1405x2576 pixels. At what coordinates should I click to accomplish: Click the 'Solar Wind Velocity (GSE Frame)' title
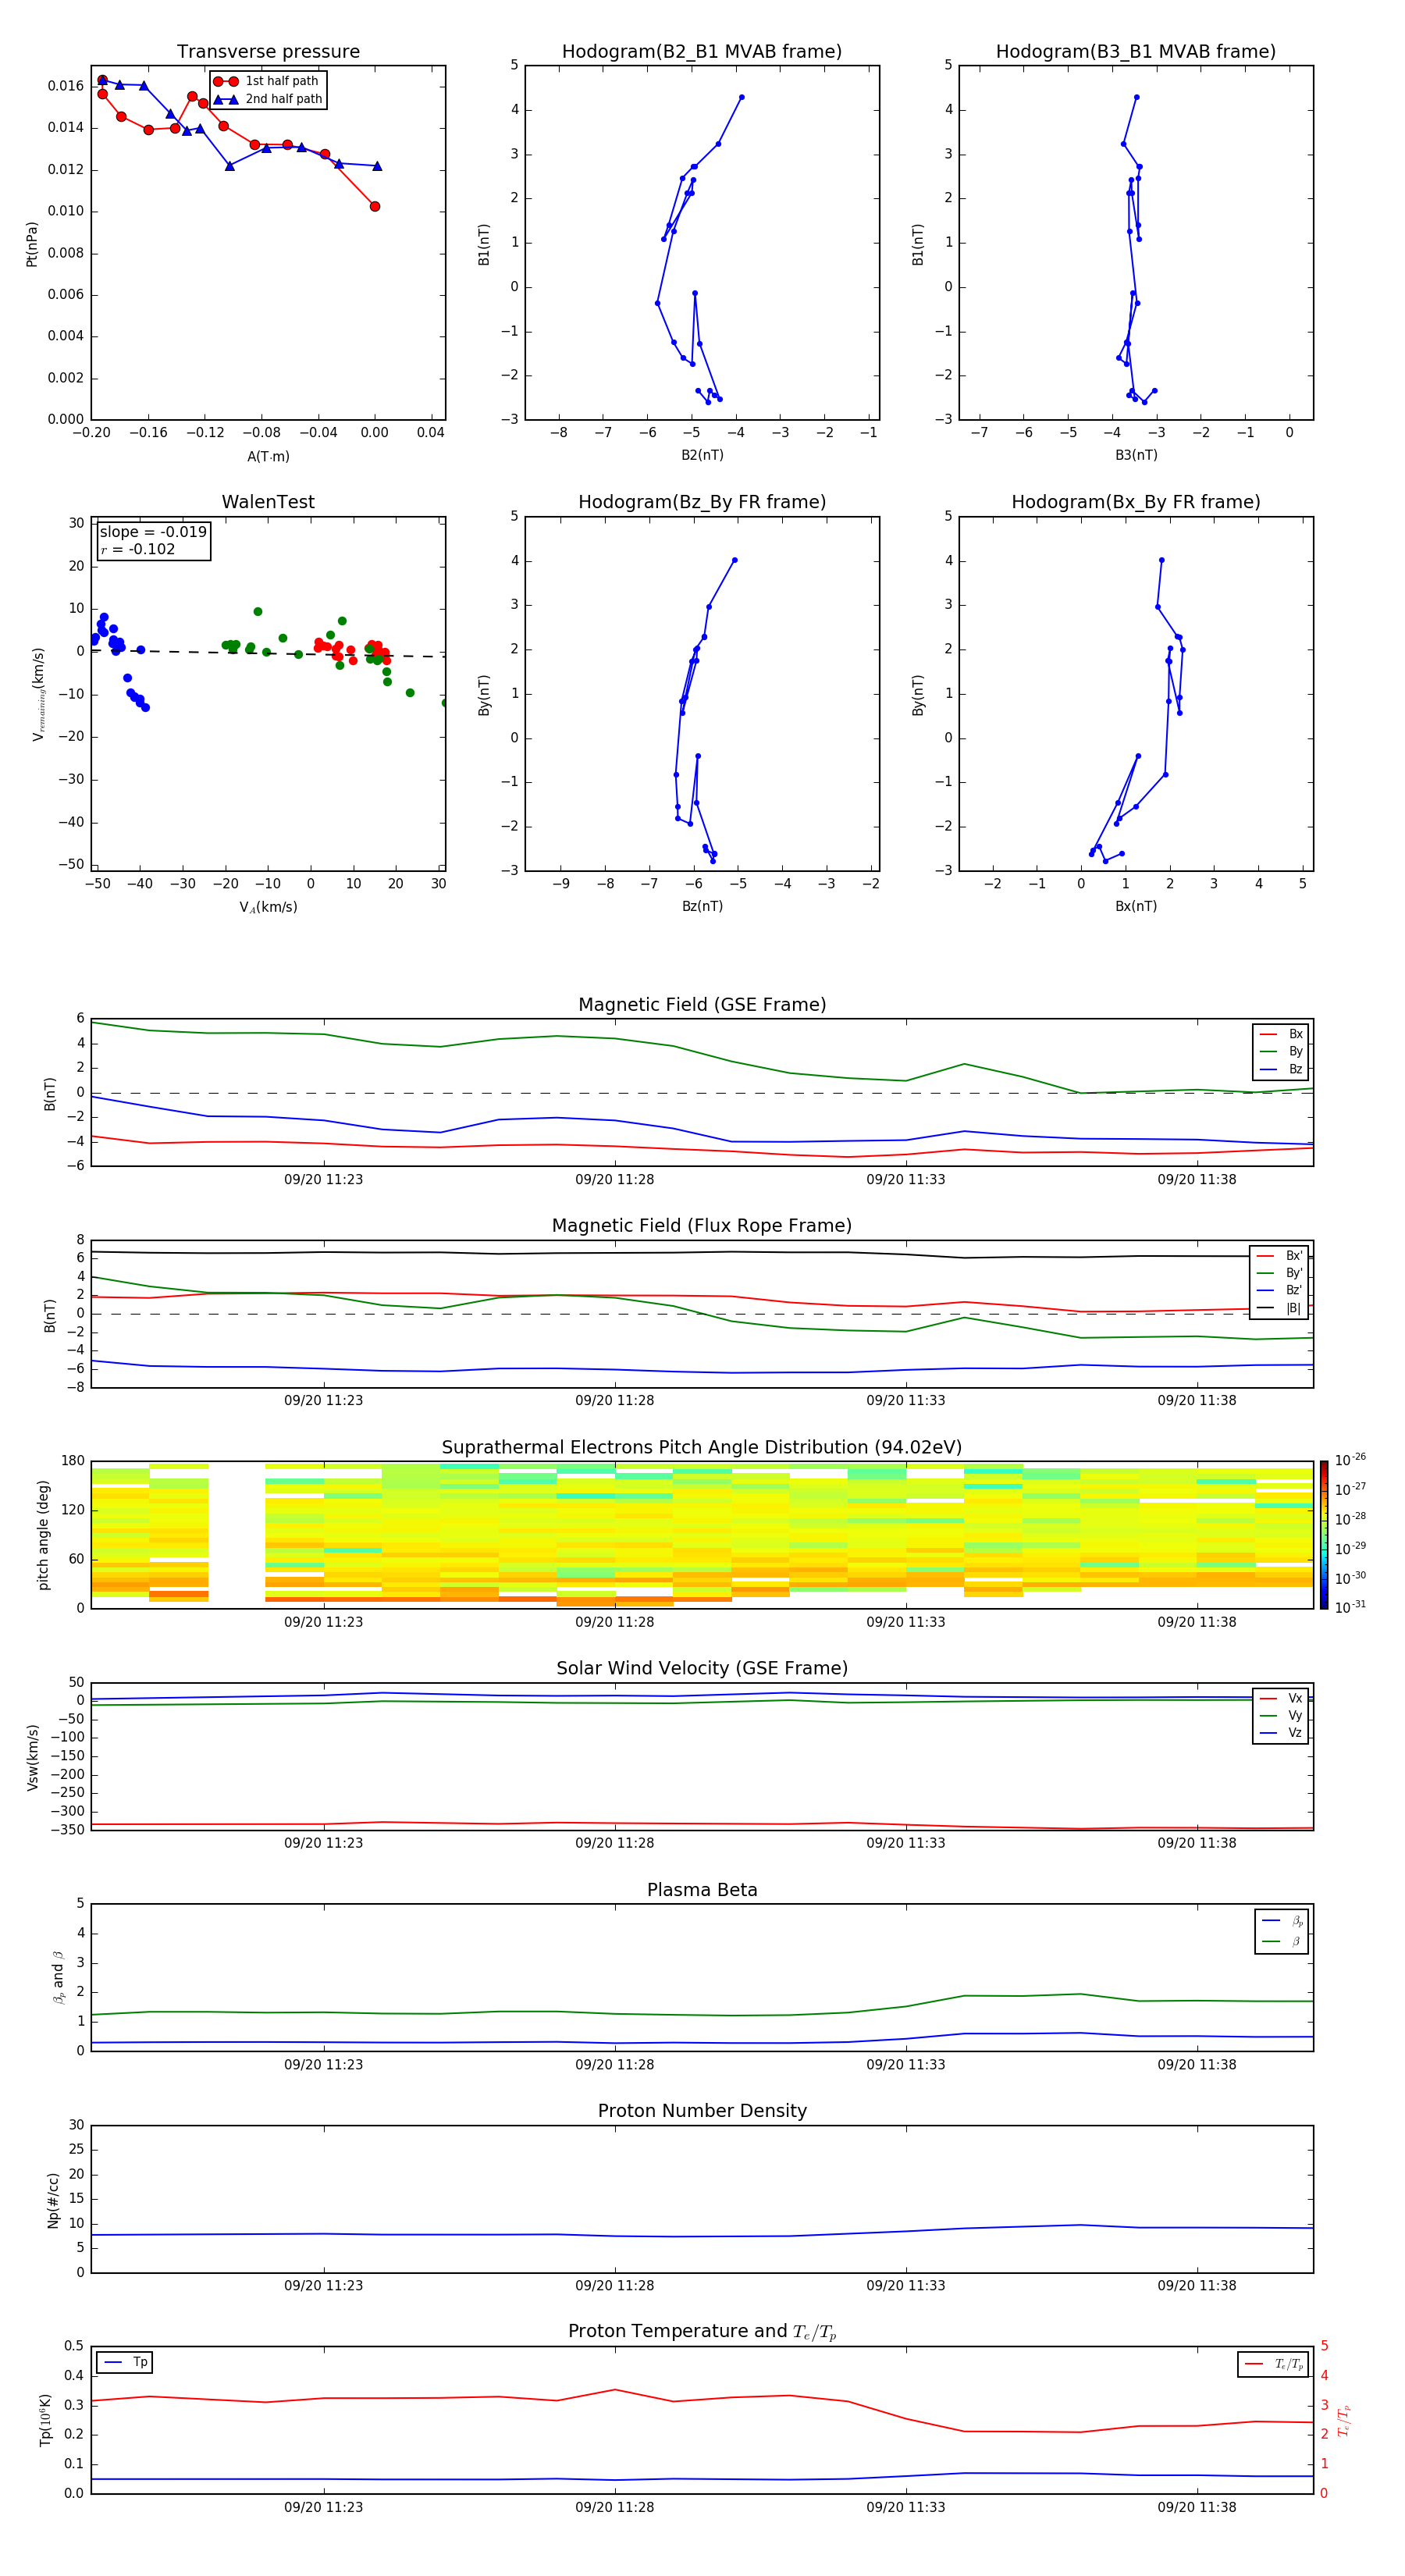(x=702, y=1668)
